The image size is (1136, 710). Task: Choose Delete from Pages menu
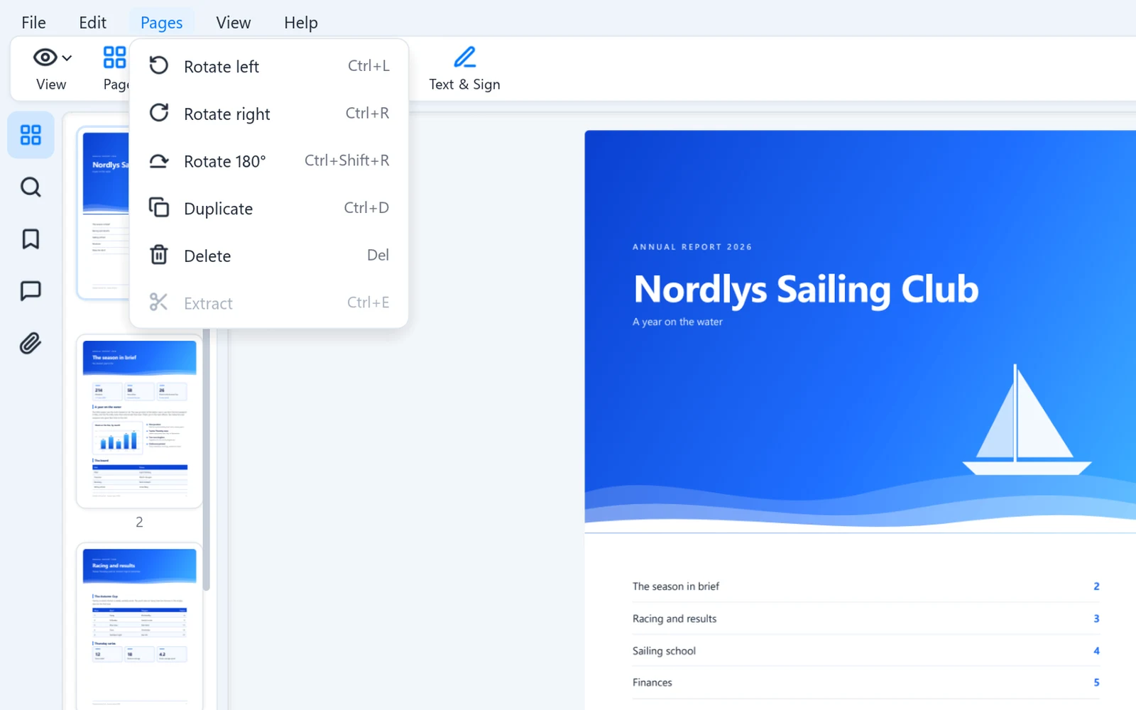tap(269, 256)
